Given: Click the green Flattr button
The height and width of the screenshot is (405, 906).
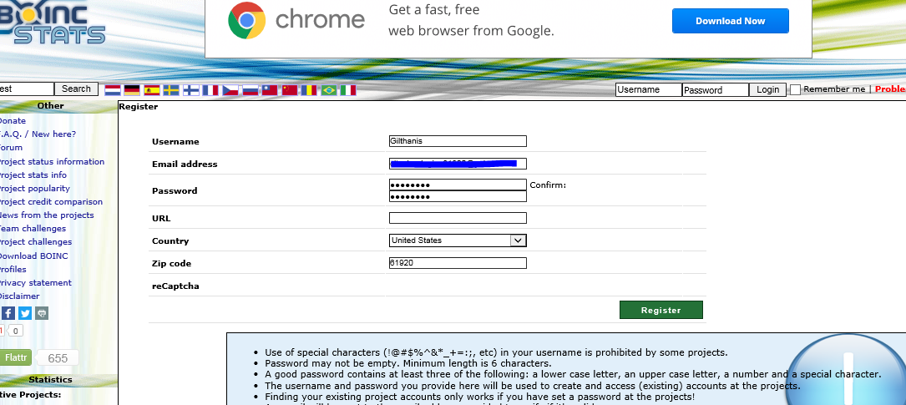Looking at the screenshot, I should pyautogui.click(x=15, y=357).
